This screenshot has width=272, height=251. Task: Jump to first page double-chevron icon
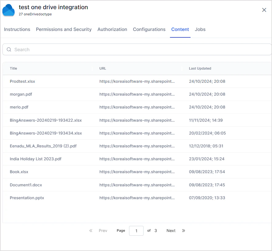[91, 230]
